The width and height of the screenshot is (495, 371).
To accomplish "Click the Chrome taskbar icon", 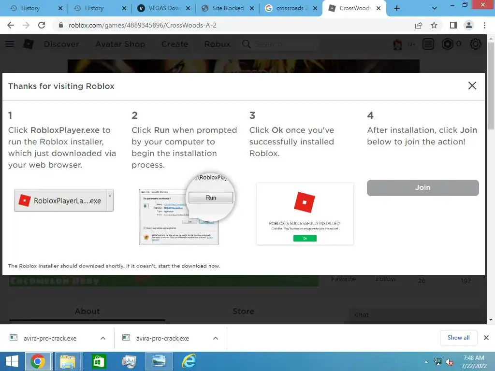I will point(38,361).
